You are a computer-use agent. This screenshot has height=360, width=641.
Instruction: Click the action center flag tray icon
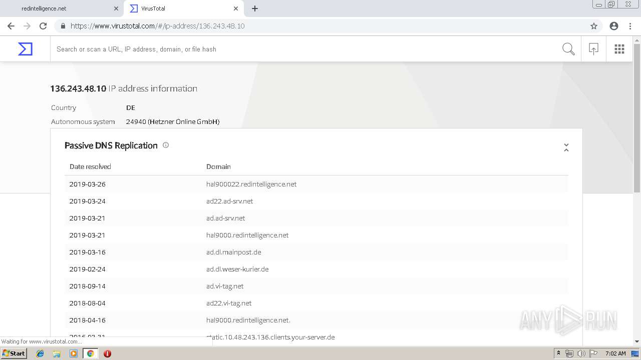(x=593, y=353)
